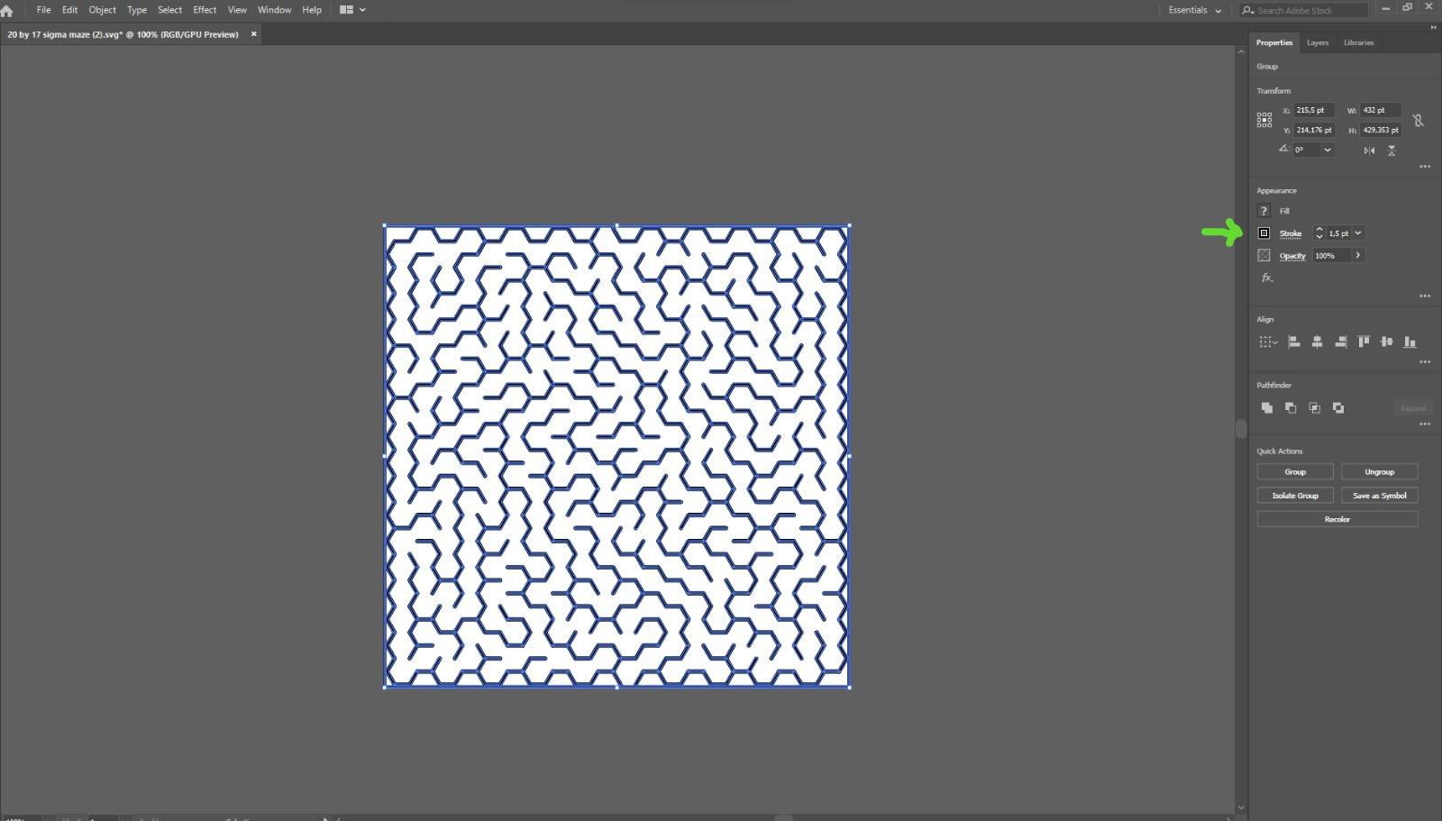Expand the opacity slider arrow

coord(1358,255)
